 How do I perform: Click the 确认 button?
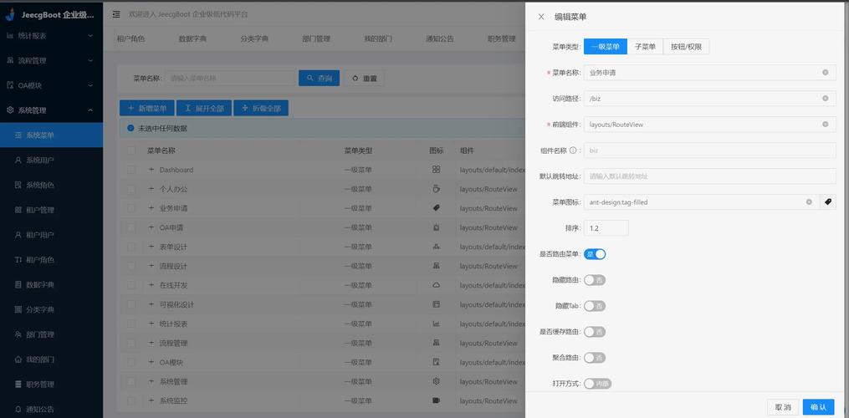(x=818, y=407)
